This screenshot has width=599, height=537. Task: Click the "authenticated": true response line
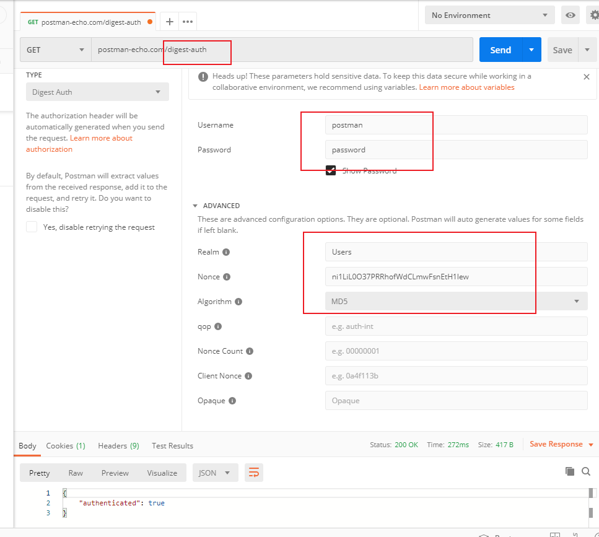(x=122, y=503)
